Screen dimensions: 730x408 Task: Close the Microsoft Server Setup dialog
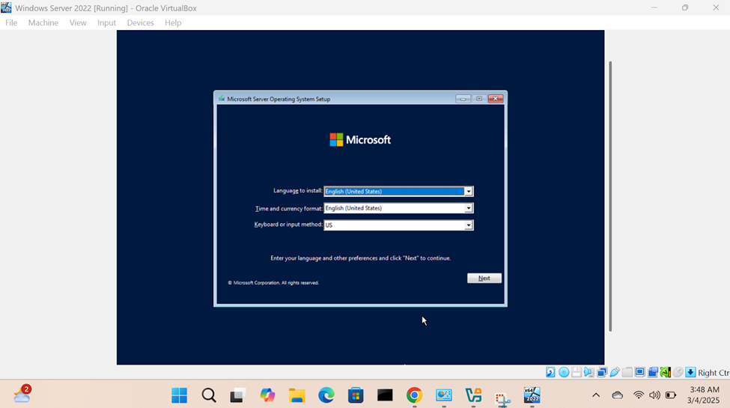(496, 99)
